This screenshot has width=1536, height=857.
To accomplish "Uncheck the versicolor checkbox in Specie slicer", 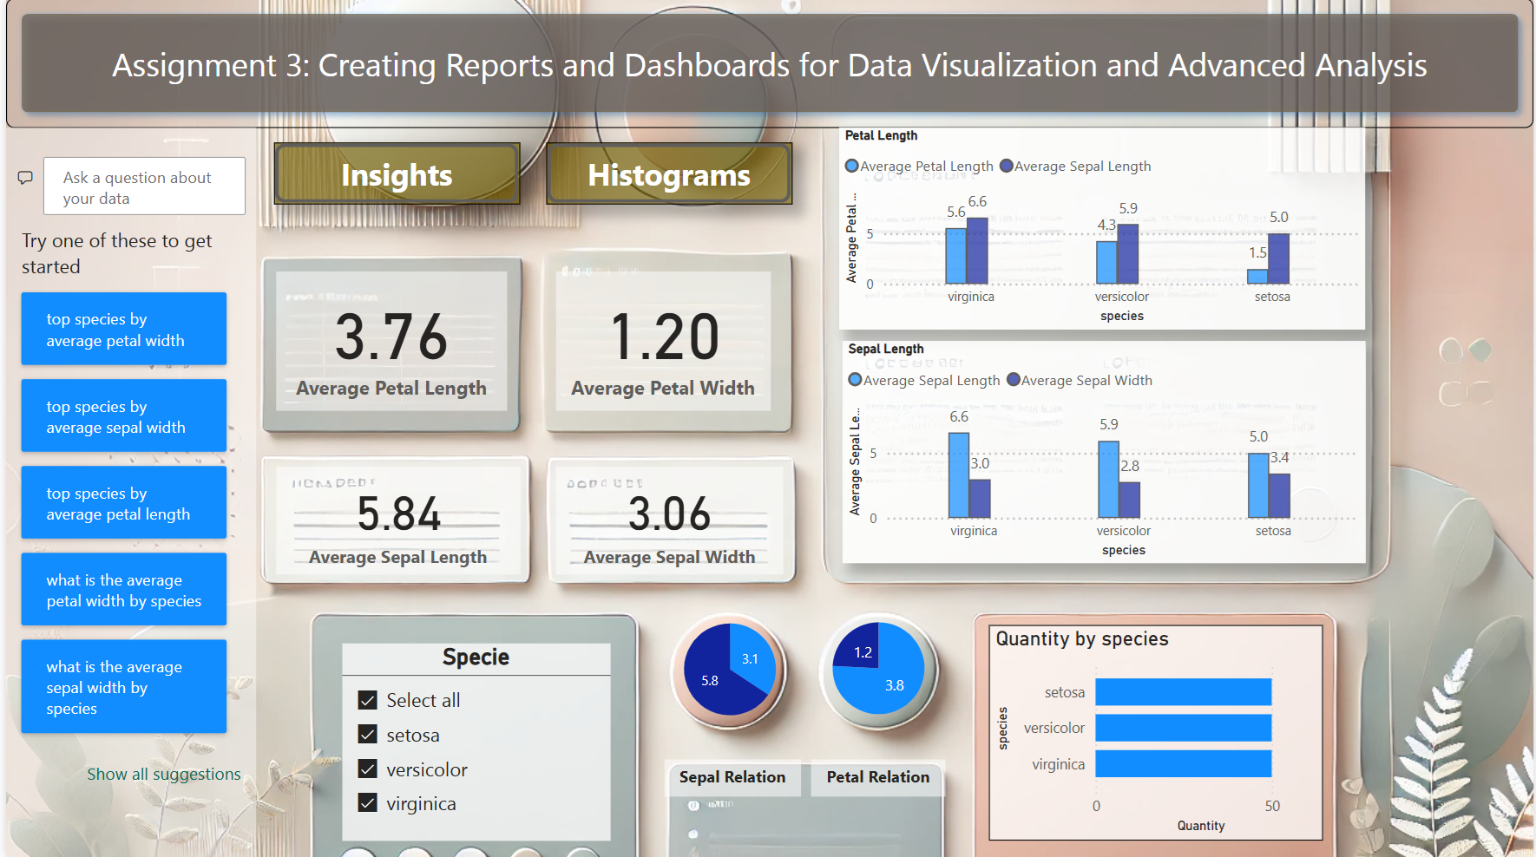I will [368, 769].
